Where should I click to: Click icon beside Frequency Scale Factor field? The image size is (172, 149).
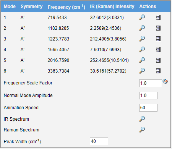pyautogui.click(x=165, y=81)
